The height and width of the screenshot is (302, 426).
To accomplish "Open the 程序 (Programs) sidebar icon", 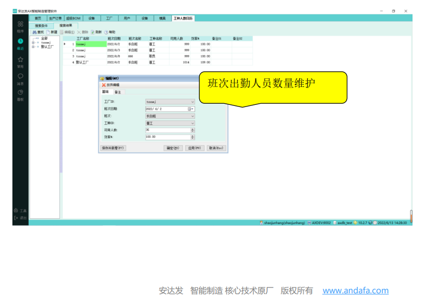I will [x=20, y=24].
